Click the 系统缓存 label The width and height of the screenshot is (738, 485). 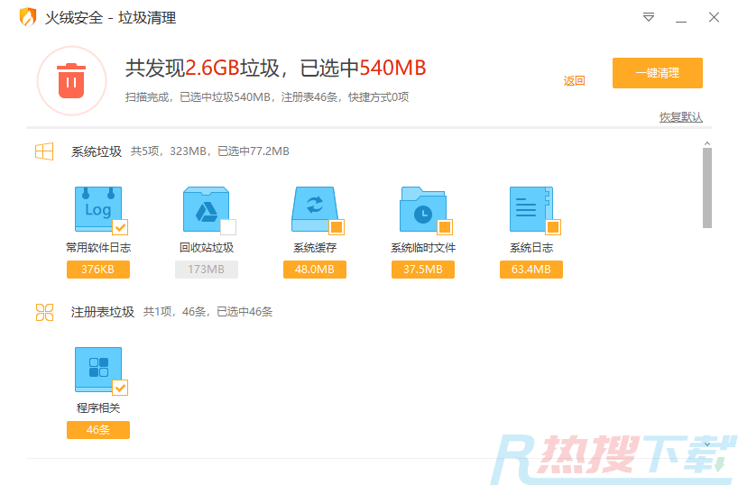(314, 247)
